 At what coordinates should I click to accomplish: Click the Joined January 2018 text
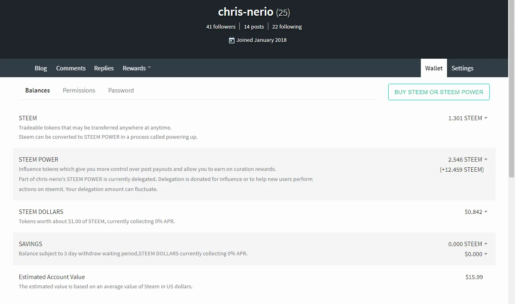pos(262,40)
